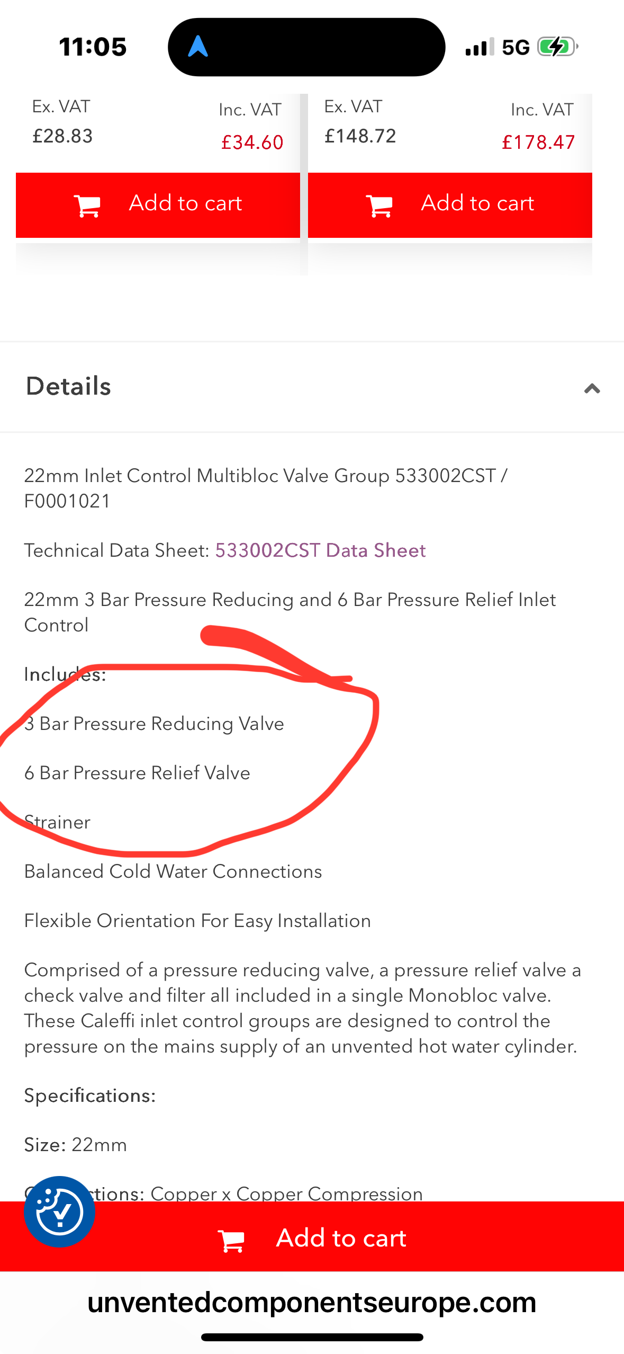Select the £148.72 Ex. VAT price

point(360,136)
